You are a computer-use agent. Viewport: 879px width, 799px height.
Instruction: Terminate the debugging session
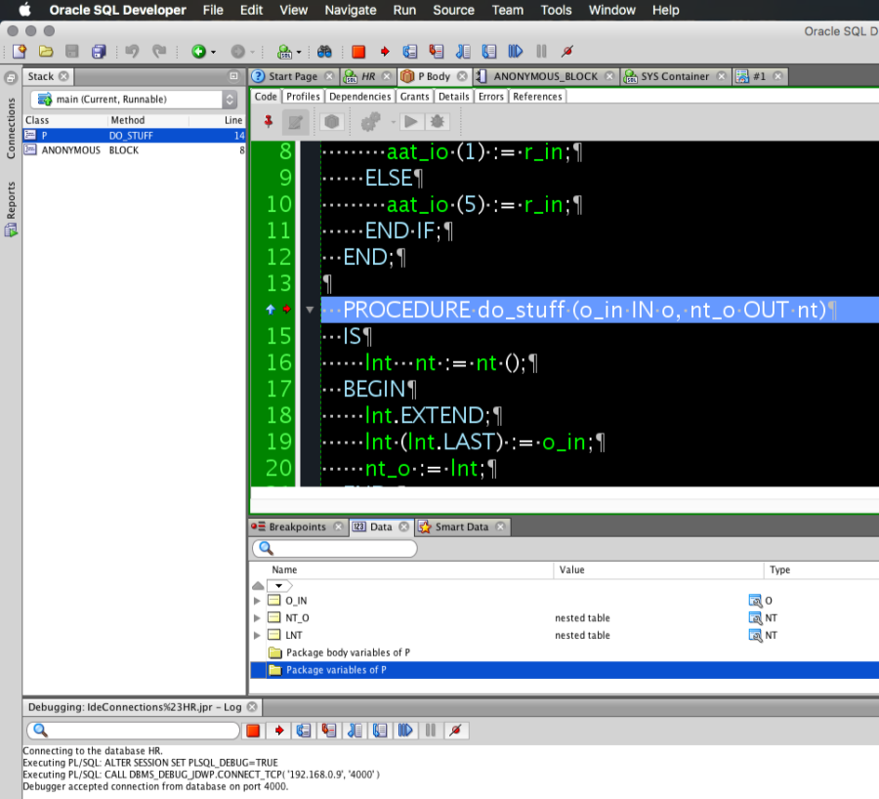click(357, 51)
